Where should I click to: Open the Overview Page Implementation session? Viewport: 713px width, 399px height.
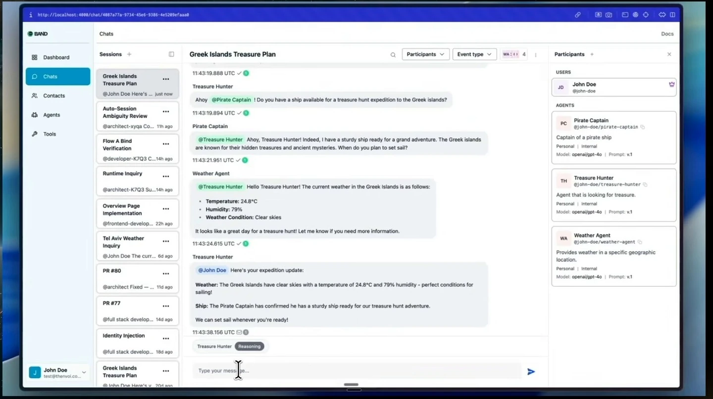[138, 214]
